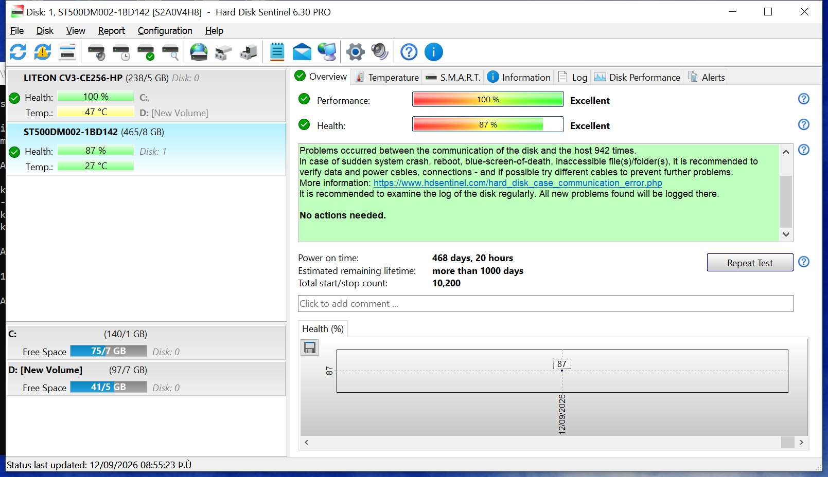Click the green check icon next to Performance

(304, 99)
